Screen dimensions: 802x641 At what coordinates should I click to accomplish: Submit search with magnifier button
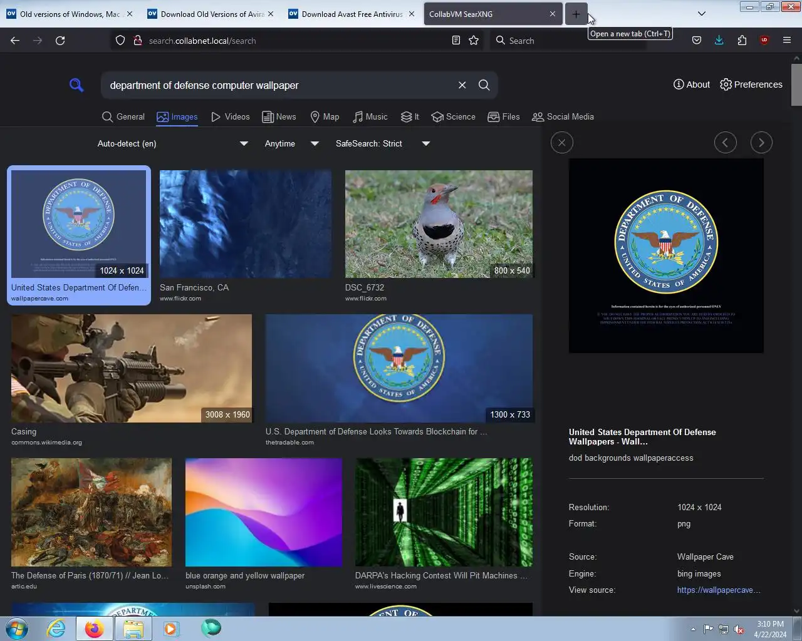click(x=484, y=85)
